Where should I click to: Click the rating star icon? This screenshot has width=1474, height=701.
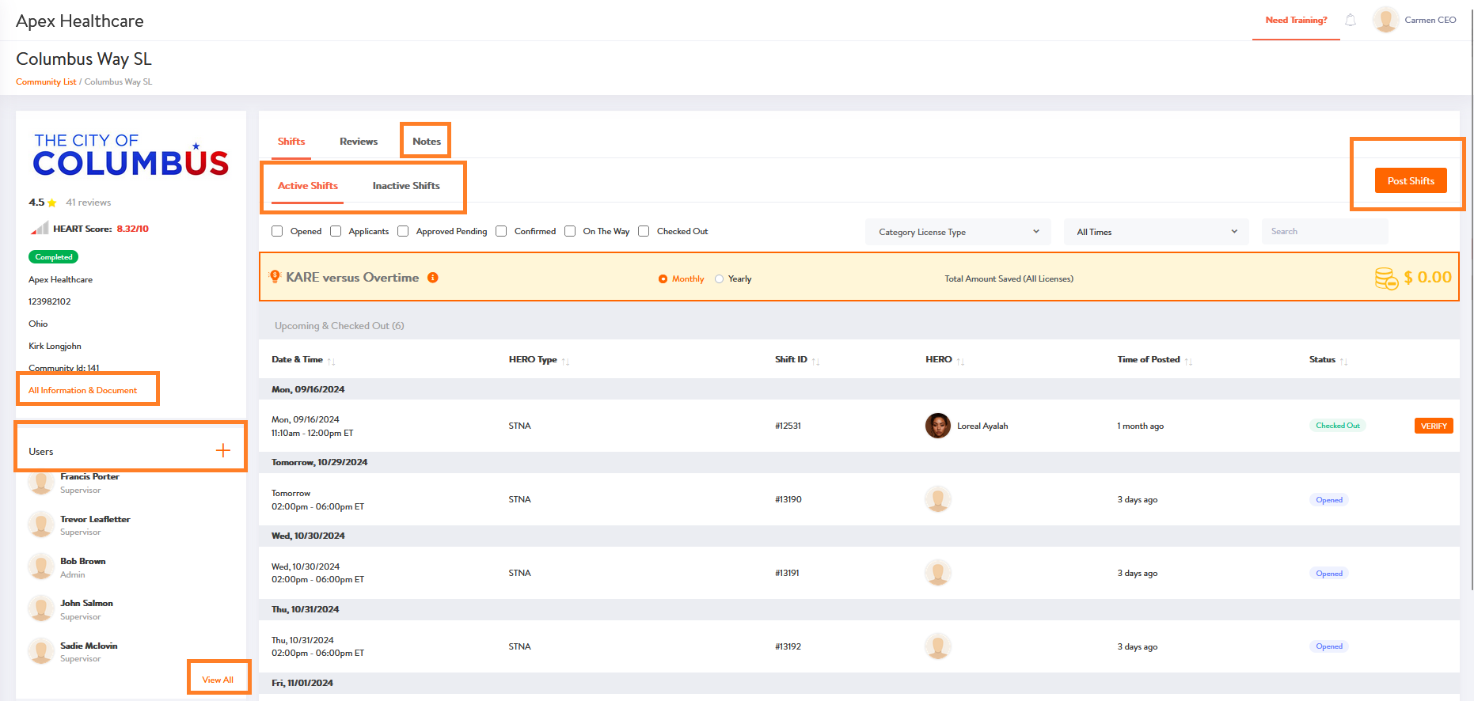(52, 203)
